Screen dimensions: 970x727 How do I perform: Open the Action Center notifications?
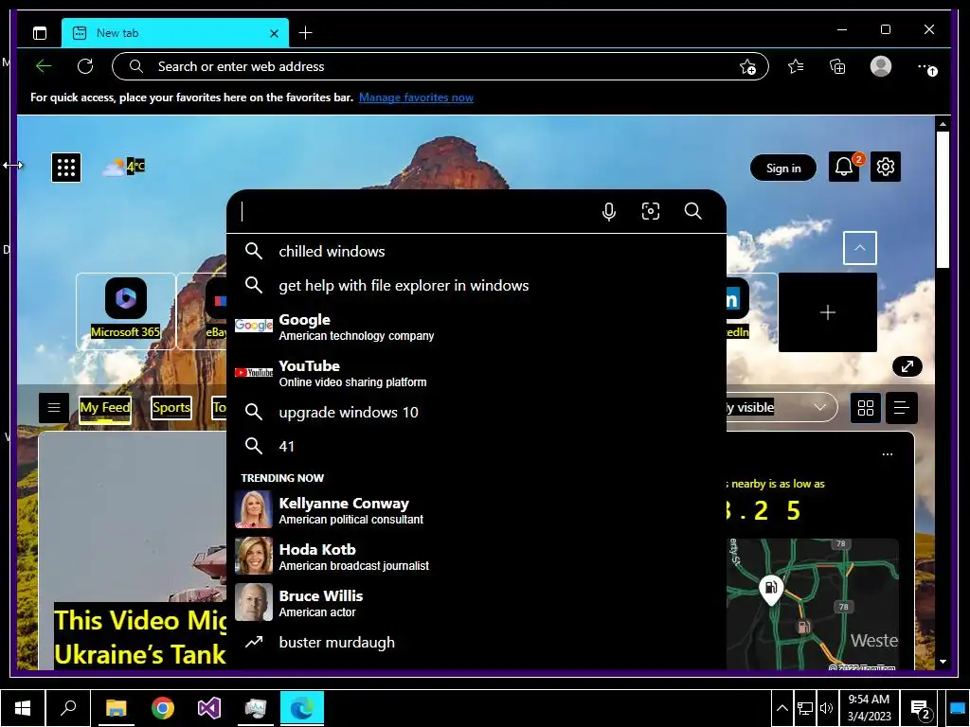921,710
